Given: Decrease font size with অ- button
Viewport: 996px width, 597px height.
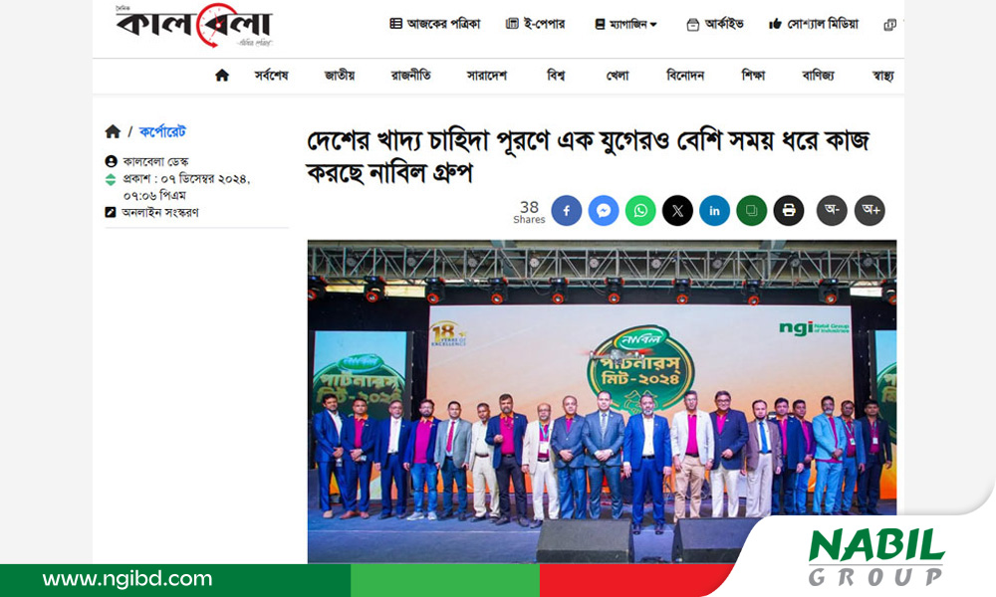Looking at the screenshot, I should (832, 211).
